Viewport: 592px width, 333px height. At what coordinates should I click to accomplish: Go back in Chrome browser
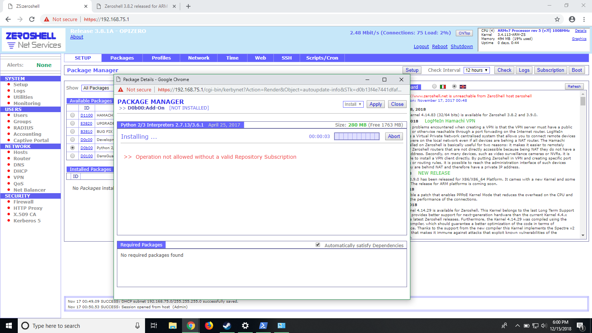pos(8,19)
